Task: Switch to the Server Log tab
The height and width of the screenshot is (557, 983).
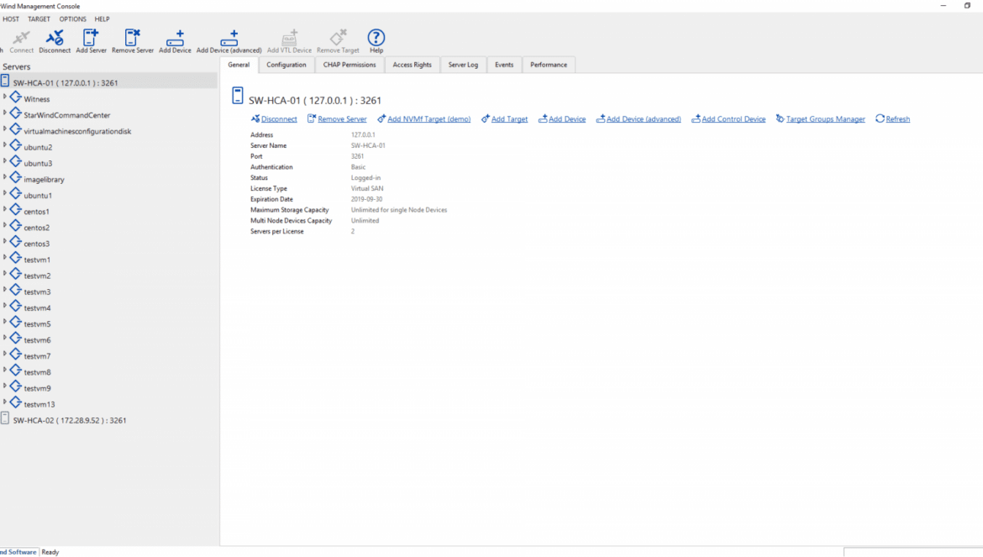Action: 463,65
